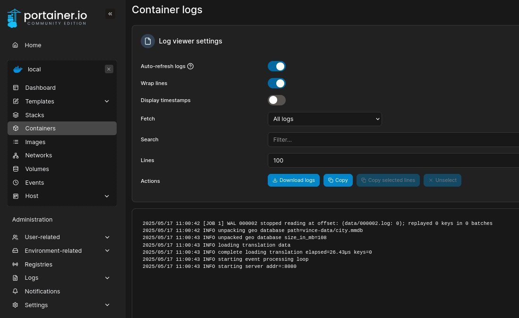Expand the Environment-related chevron

pos(107,251)
